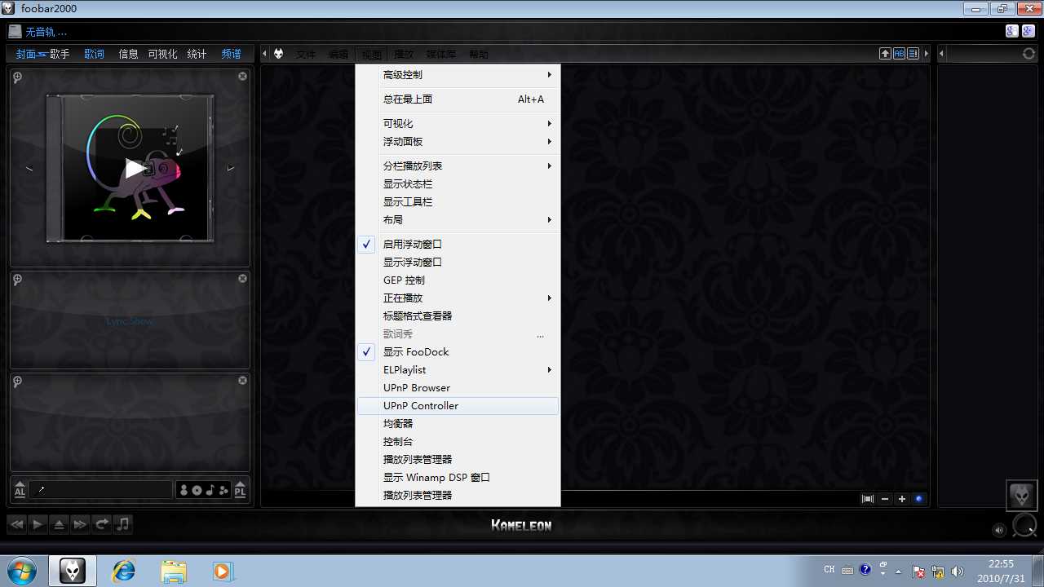The height and width of the screenshot is (587, 1044).
Task: Expand the 正在播放 submenu
Action: click(x=458, y=298)
